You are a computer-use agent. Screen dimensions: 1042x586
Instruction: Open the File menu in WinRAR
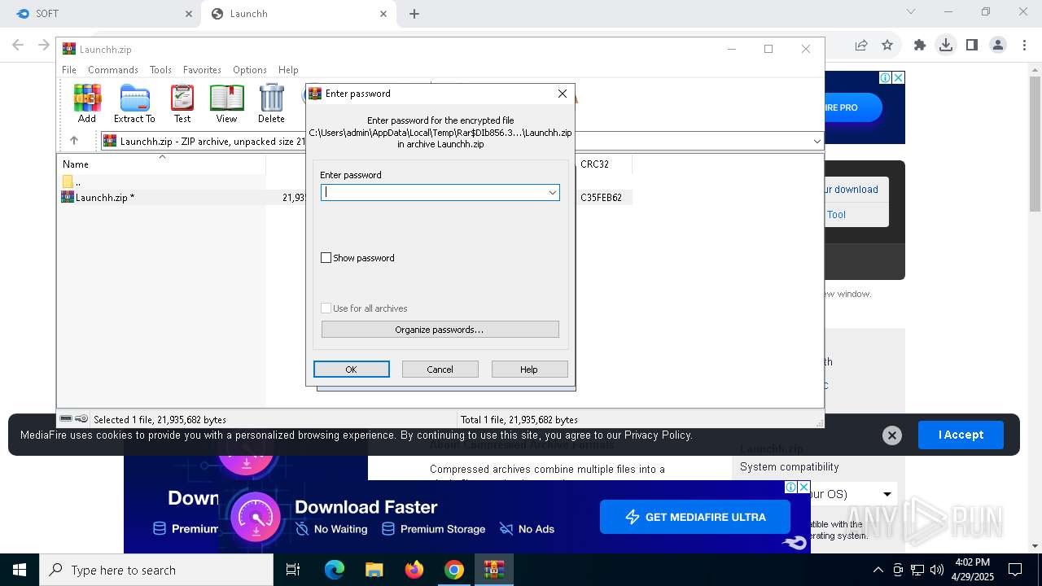[69, 70]
